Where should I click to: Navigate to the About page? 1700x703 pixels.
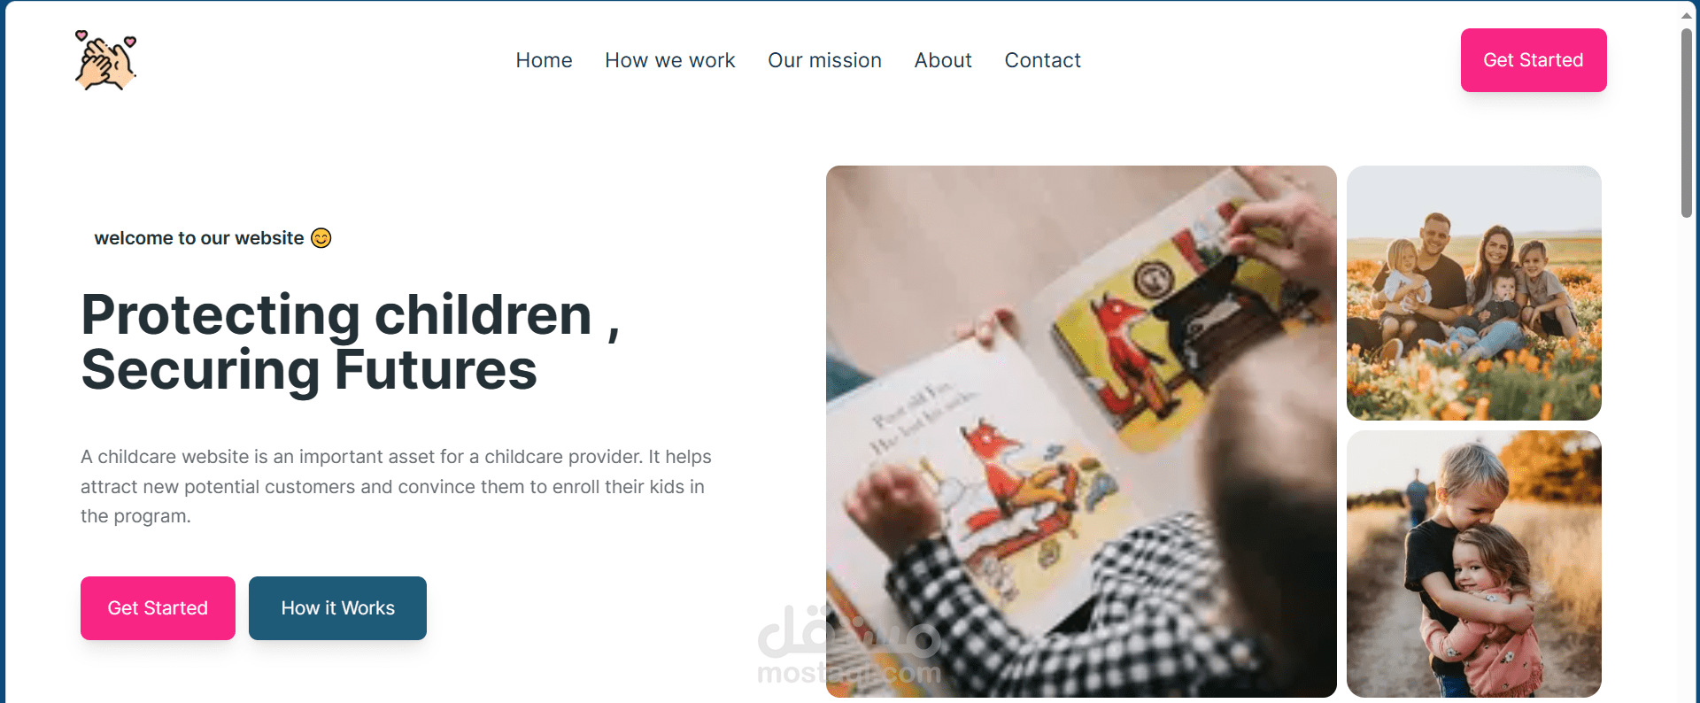click(x=943, y=60)
